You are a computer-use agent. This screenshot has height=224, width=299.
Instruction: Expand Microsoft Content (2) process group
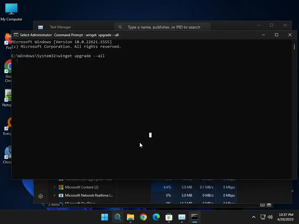click(54, 187)
